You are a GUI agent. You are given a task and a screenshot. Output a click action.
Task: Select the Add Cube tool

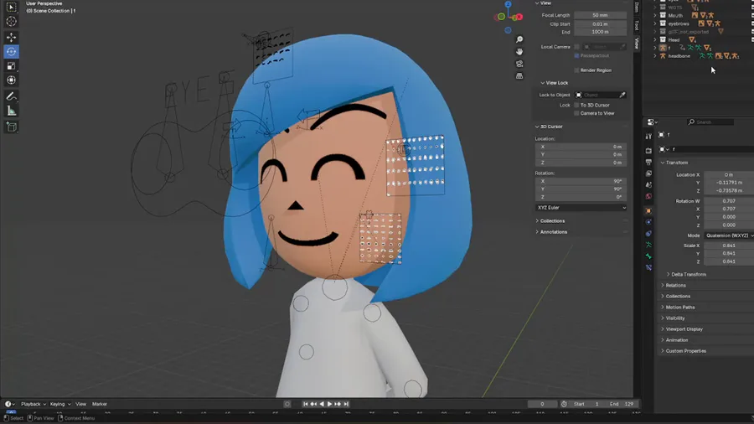tap(11, 127)
